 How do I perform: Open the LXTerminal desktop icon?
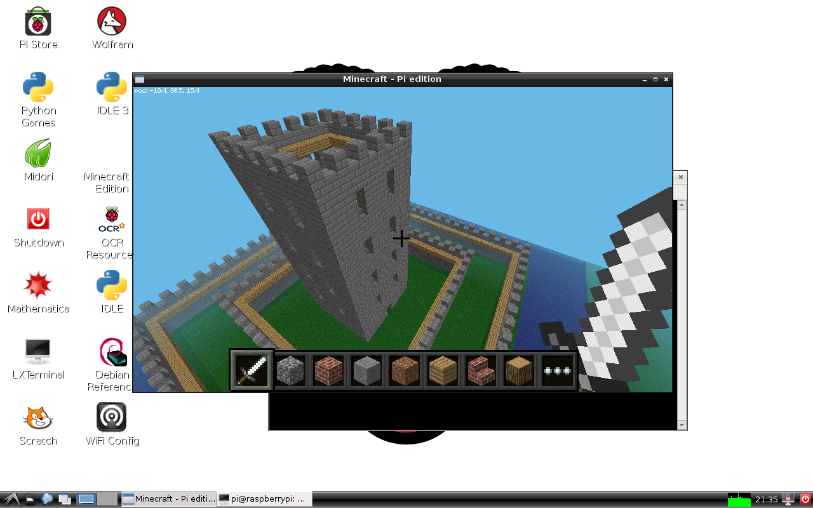38,359
